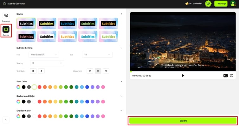Image resolution: width=239 pixels, height=126 pixels.
Task: Choose the first black-box Subtitles style
Action: (x=26, y=24)
